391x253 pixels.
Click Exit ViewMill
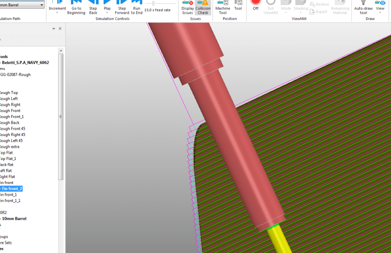271,7
